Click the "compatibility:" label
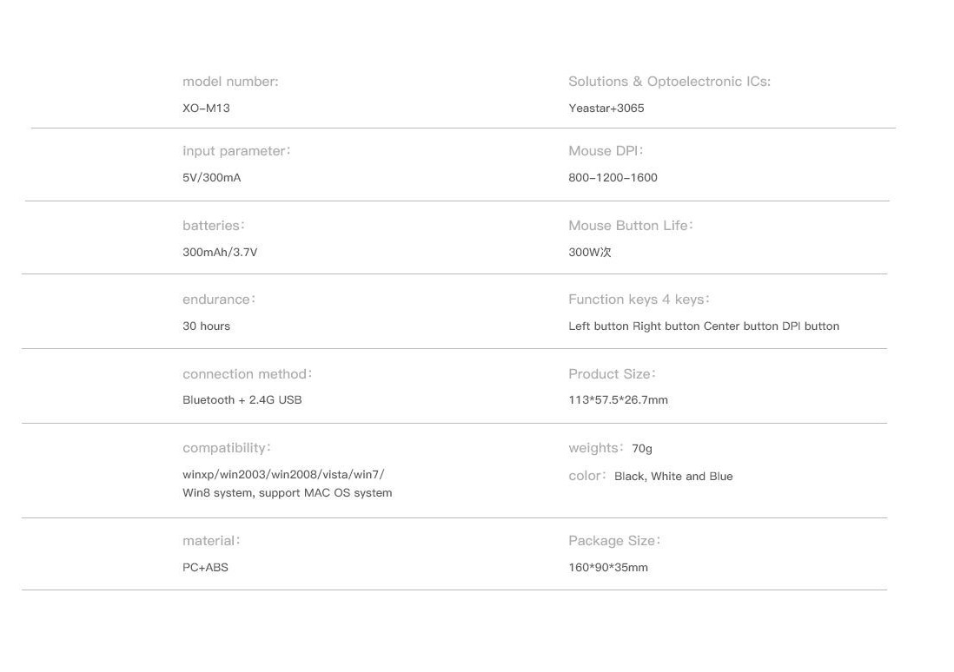The height and width of the screenshot is (672, 954). click(227, 448)
